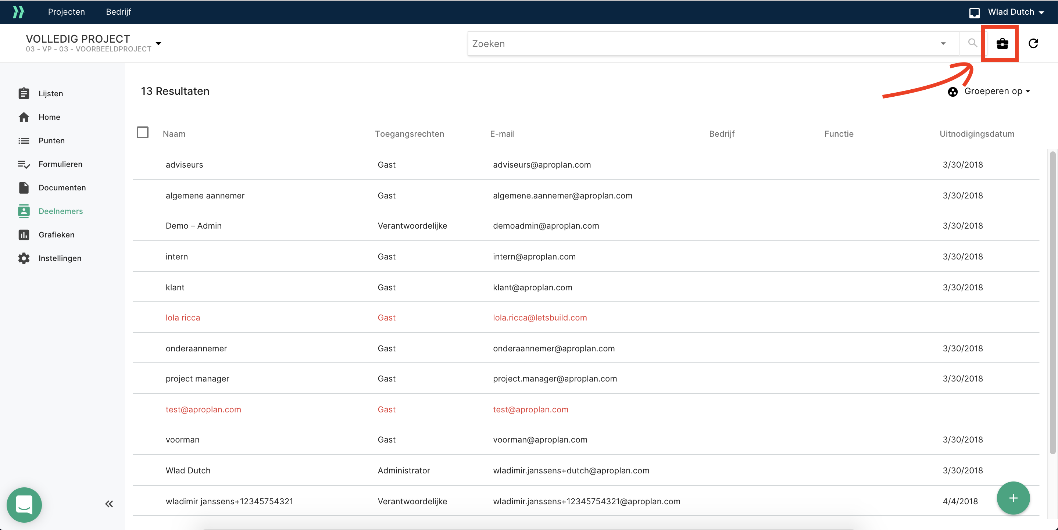Viewport: 1058px width, 530px height.
Task: Open the Demo – Admin participant
Action: pos(193,226)
